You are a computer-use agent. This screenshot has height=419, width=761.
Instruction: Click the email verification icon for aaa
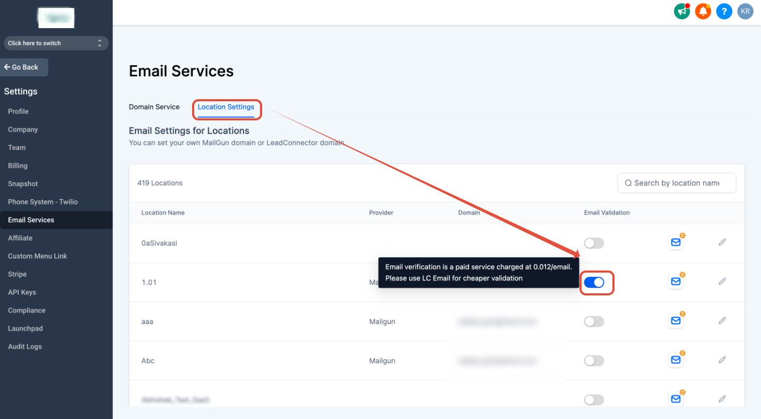(x=676, y=320)
